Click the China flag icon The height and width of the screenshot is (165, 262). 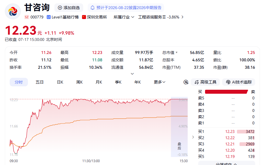click(x=84, y=17)
